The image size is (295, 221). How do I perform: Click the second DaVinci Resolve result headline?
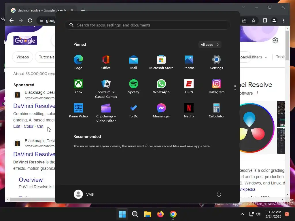pos(34,154)
